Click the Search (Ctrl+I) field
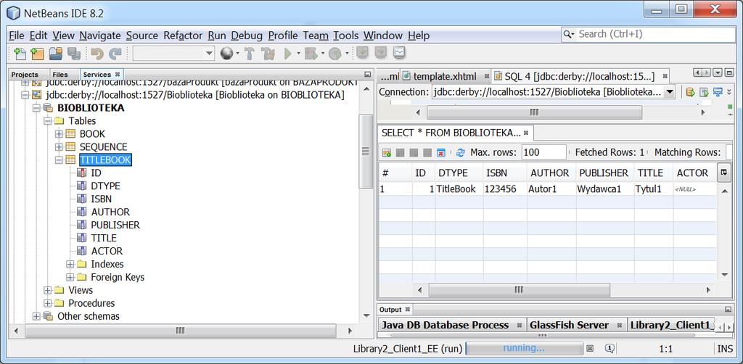Image resolution: width=743 pixels, height=364 pixels. pyautogui.click(x=648, y=34)
